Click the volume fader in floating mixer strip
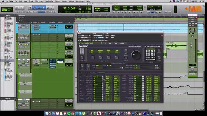This screenshot has height=116, width=207. (x=191, y=45)
